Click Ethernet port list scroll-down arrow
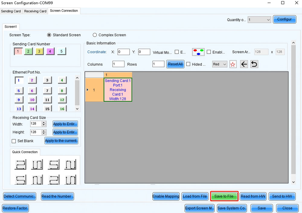Viewport: 302px width, 213px height. pyautogui.click(x=77, y=109)
